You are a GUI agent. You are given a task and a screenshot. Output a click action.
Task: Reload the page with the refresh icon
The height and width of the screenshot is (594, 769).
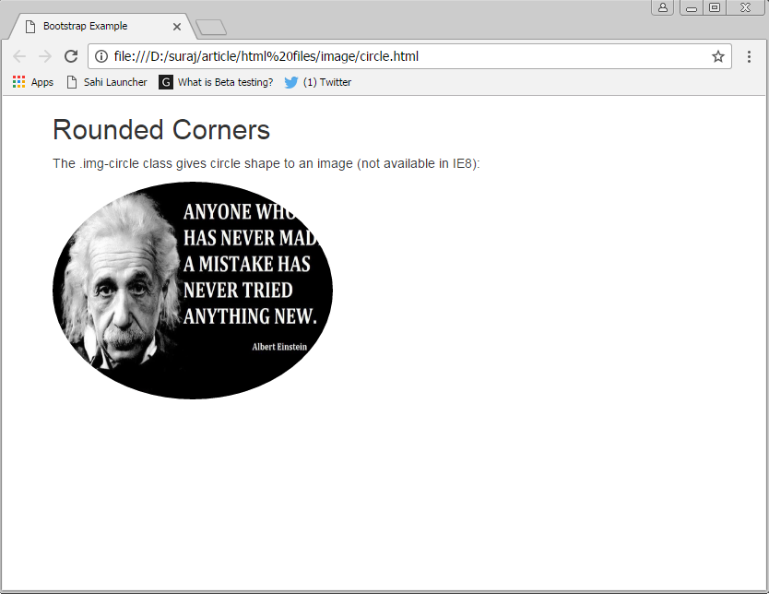[71, 56]
